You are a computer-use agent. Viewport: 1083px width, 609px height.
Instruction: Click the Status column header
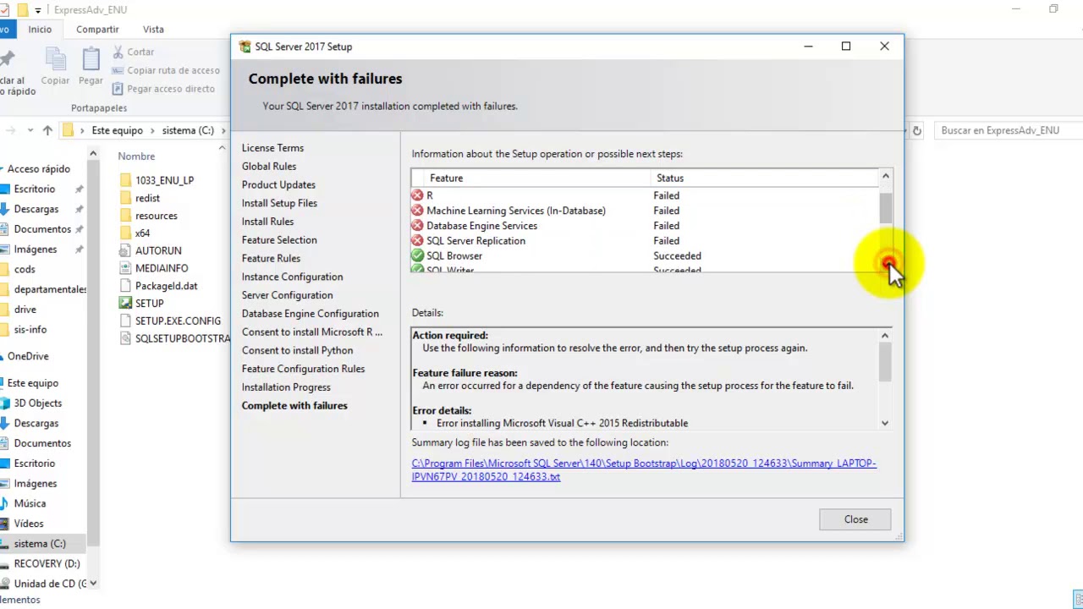tap(765, 178)
